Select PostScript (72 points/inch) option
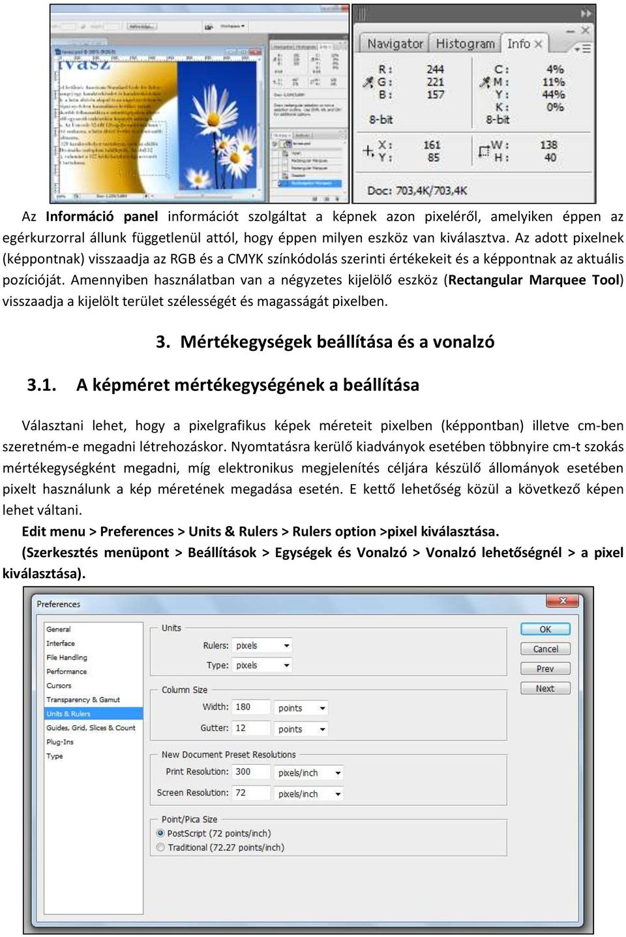Viewport: 626px width, 937px height. tap(214, 833)
